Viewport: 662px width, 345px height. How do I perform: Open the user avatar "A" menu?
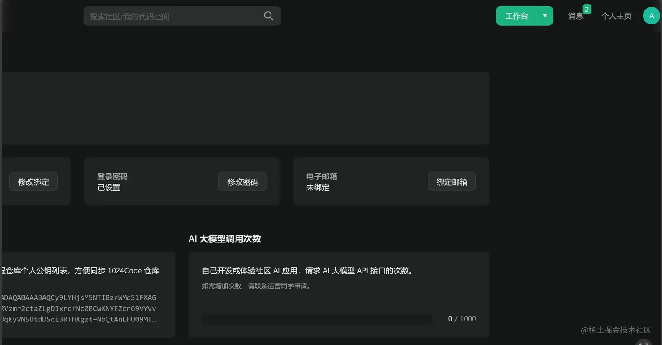pos(651,16)
